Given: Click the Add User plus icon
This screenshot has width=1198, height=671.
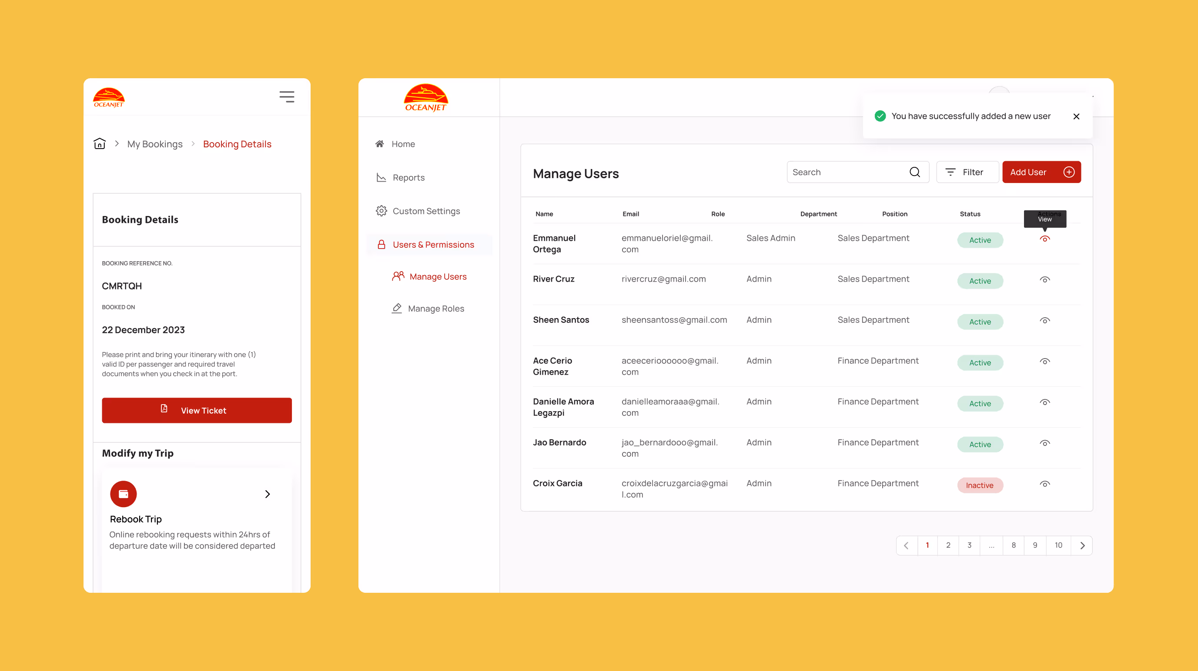Looking at the screenshot, I should coord(1070,172).
